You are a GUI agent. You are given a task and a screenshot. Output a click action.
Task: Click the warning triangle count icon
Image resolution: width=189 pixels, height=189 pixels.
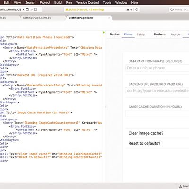[129, 9]
